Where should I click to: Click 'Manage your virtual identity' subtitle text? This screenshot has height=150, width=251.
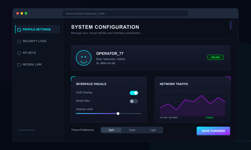pyautogui.click(x=106, y=33)
